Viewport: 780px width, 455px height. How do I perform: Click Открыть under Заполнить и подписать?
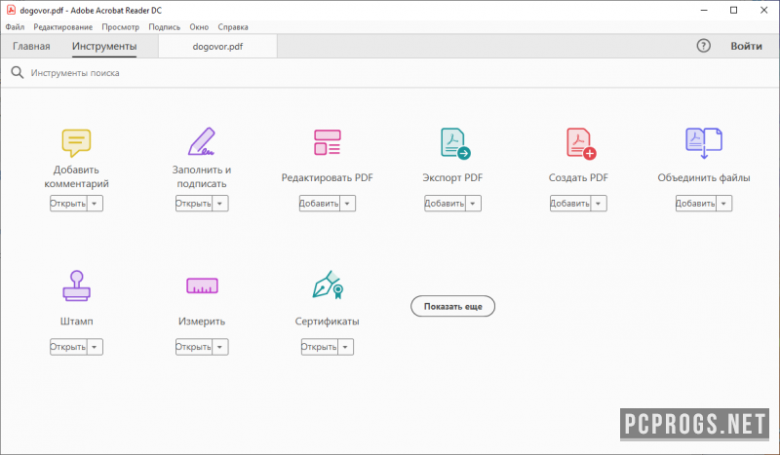coord(194,204)
